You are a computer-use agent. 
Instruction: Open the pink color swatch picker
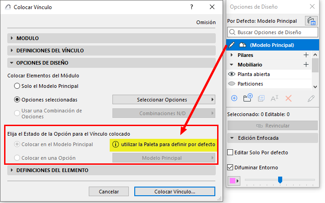[232, 181]
